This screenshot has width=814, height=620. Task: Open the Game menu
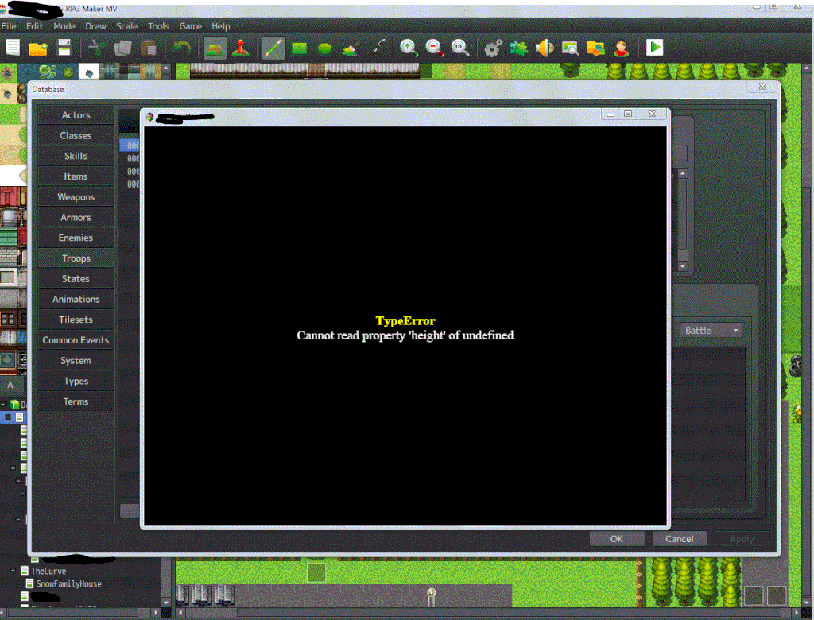click(190, 26)
